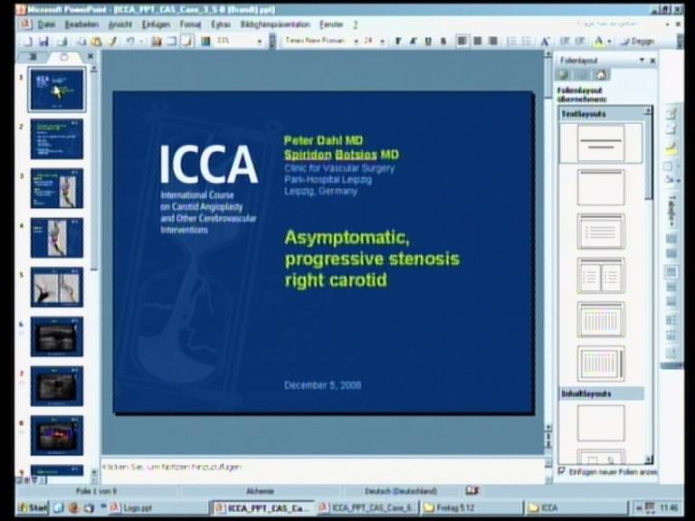The width and height of the screenshot is (695, 521).
Task: Open the Bearbeiten menu
Action: 81,24
